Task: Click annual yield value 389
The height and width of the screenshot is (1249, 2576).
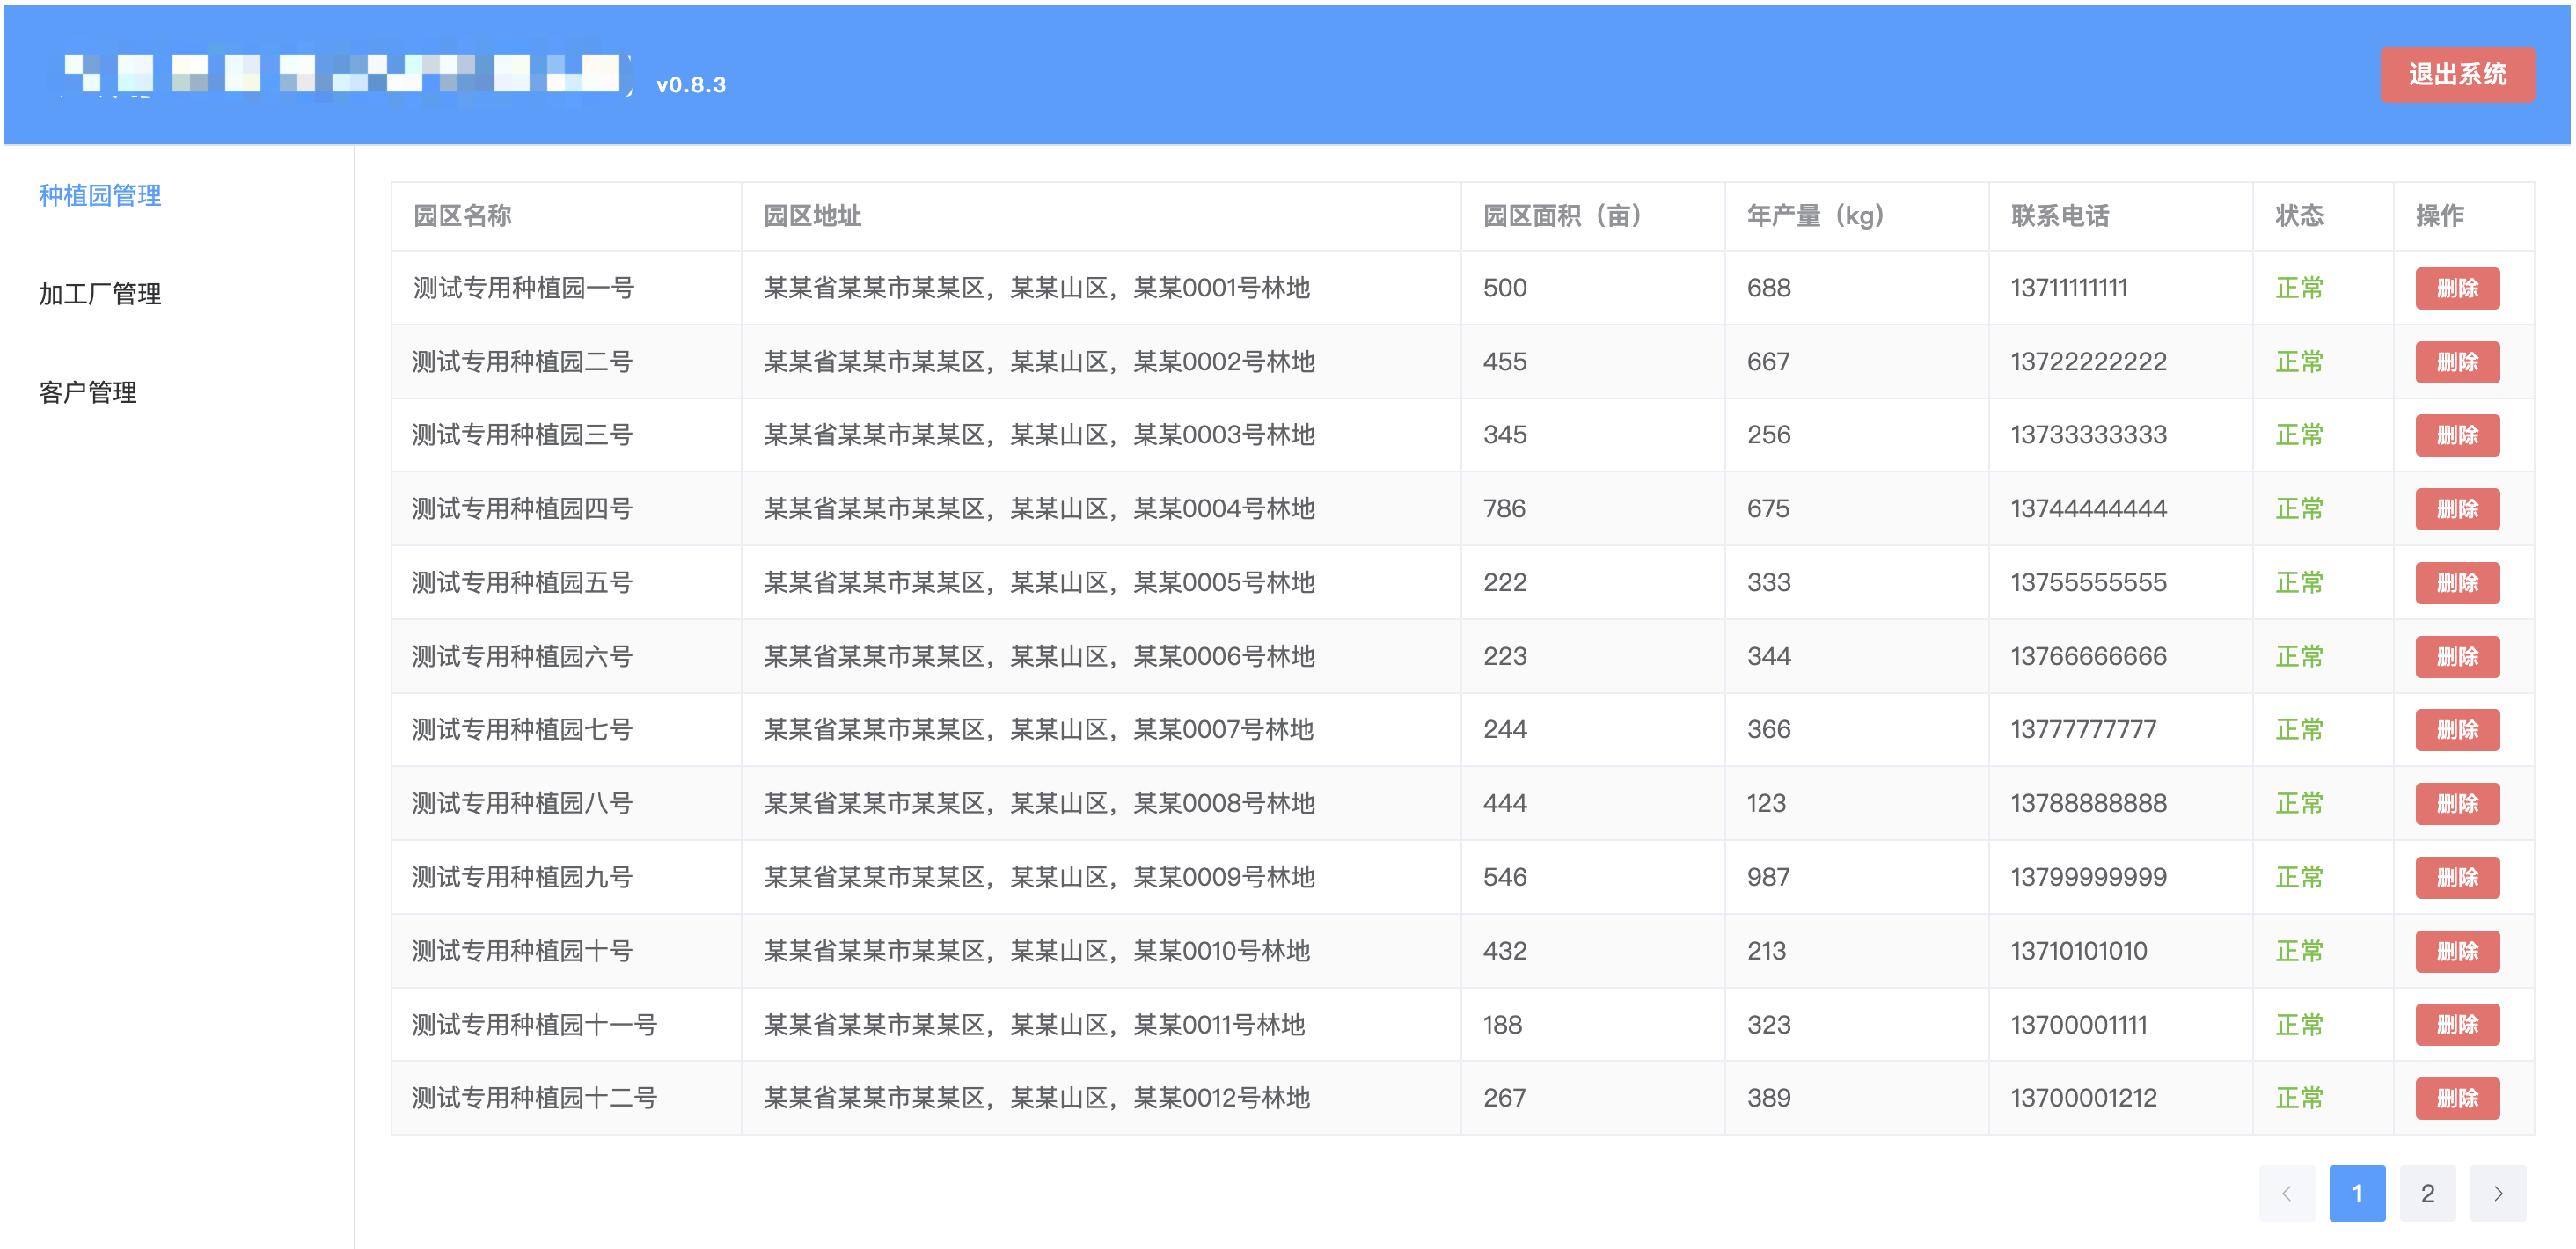Action: click(x=1769, y=1098)
